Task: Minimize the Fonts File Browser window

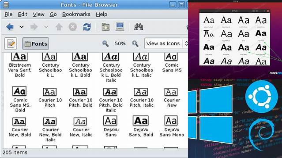Action: tap(173, 5)
